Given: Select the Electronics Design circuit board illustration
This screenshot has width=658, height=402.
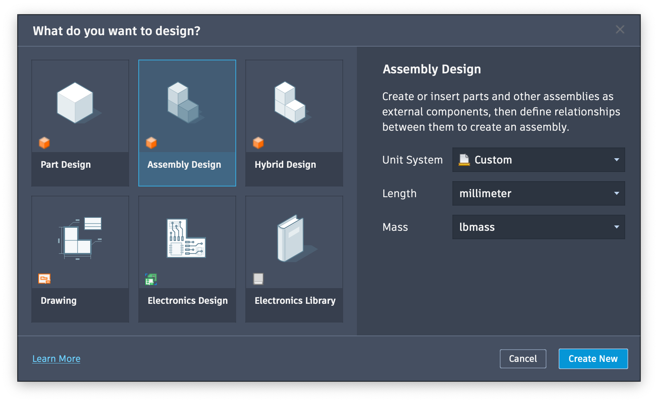Looking at the screenshot, I should click(186, 238).
